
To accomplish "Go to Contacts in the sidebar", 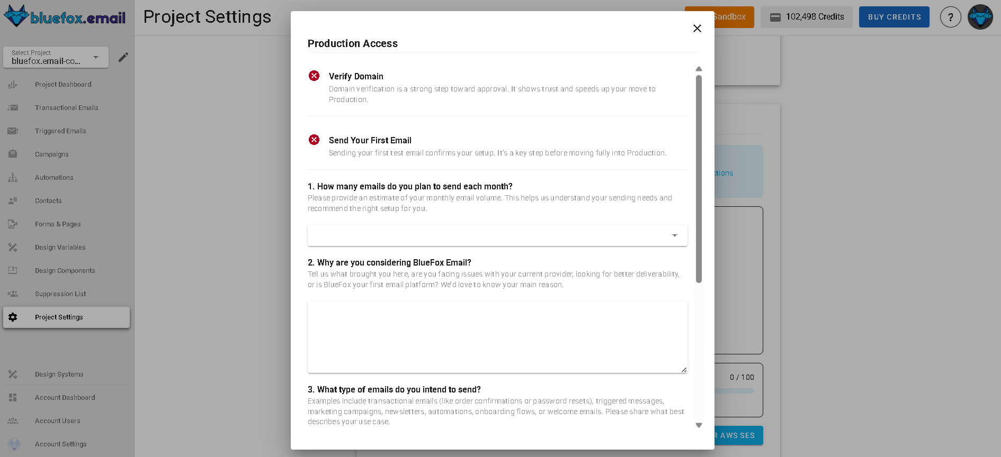I will (x=48, y=201).
